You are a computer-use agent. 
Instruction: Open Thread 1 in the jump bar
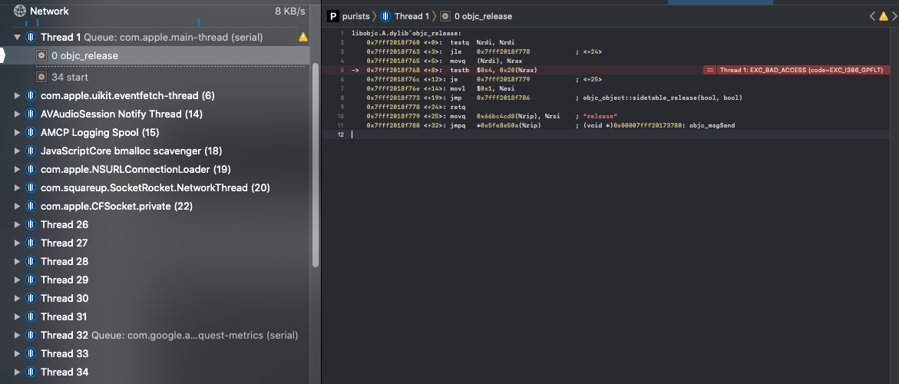click(x=408, y=16)
